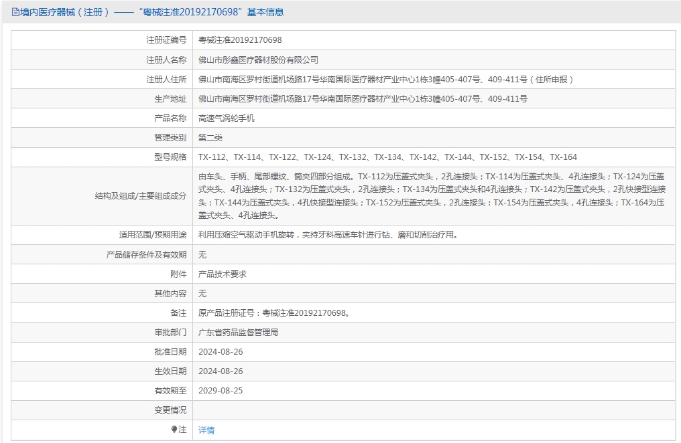Click the 生效日期 label cell
Image resolution: width=681 pixels, height=443 pixels.
coord(102,371)
